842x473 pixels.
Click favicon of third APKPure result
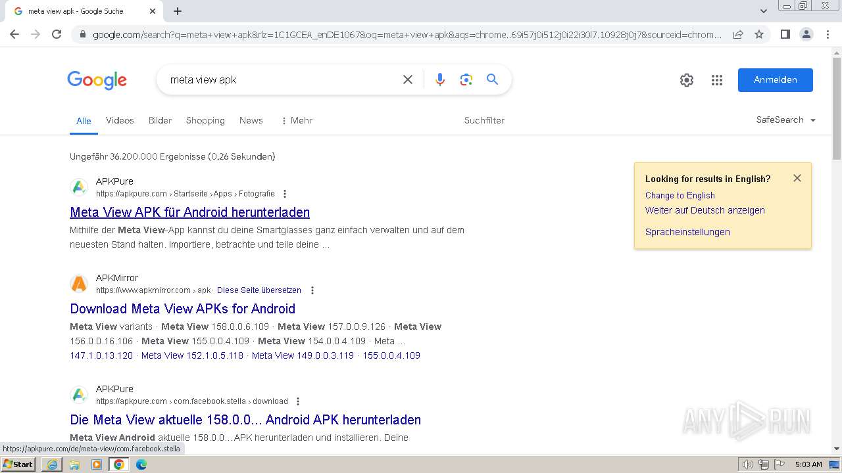coord(79,395)
